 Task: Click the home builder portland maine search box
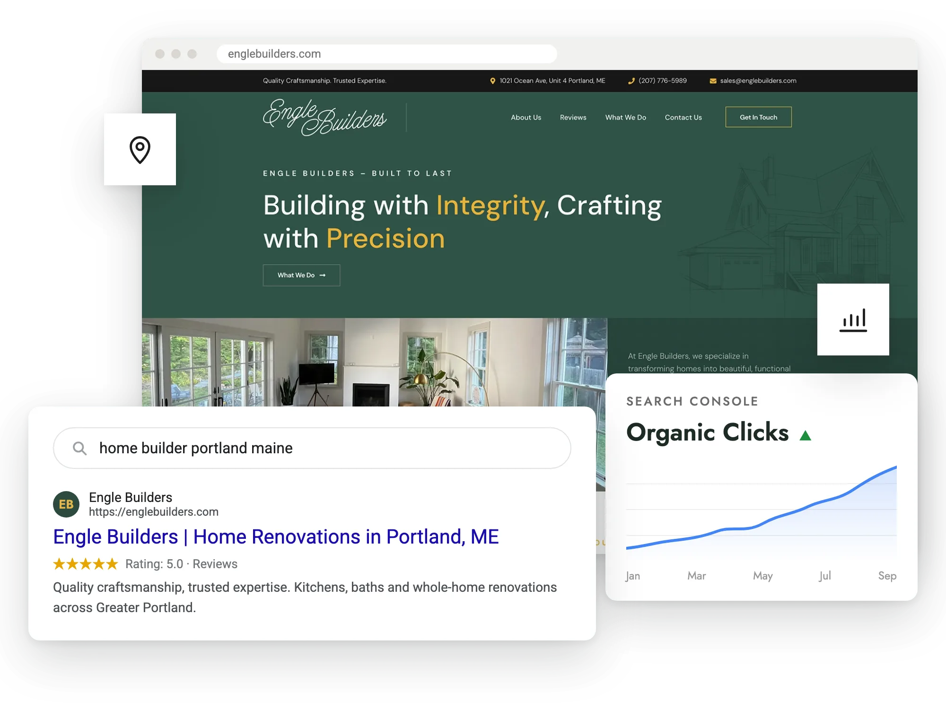point(312,448)
